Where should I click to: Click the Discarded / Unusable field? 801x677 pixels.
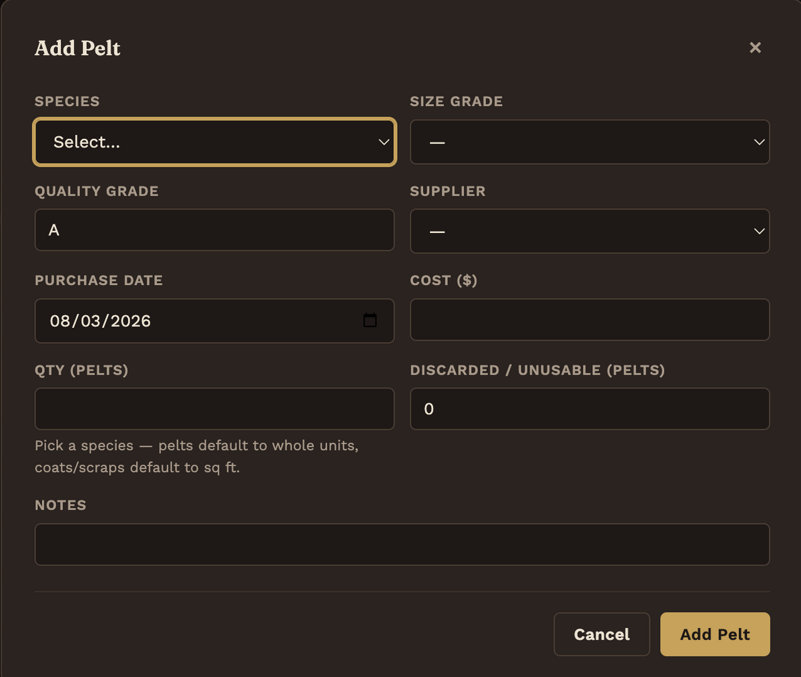pyautogui.click(x=589, y=409)
